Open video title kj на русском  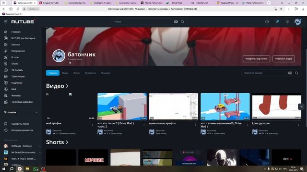(261, 123)
